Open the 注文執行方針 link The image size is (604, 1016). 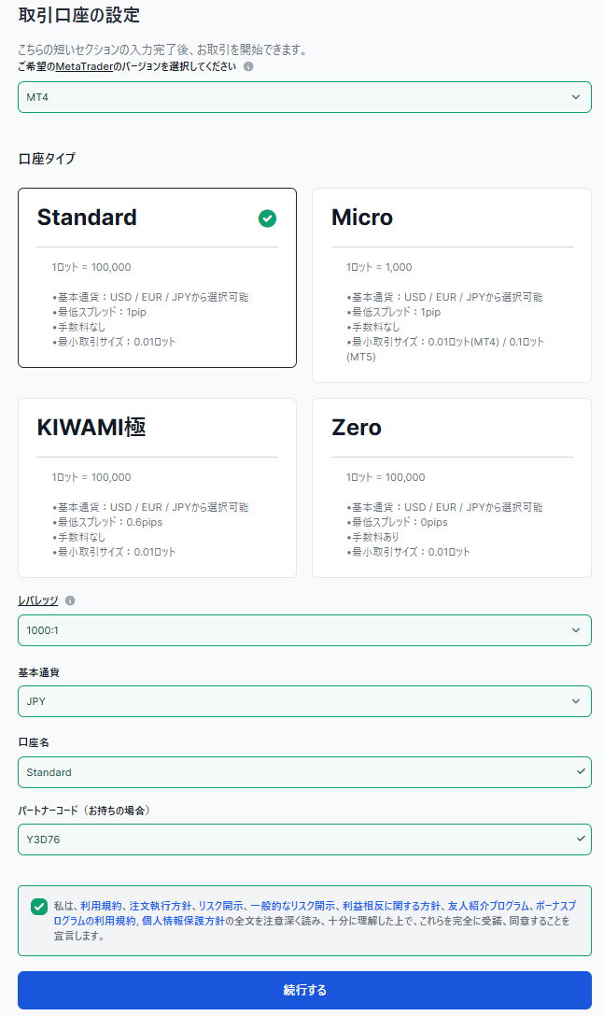(160, 906)
